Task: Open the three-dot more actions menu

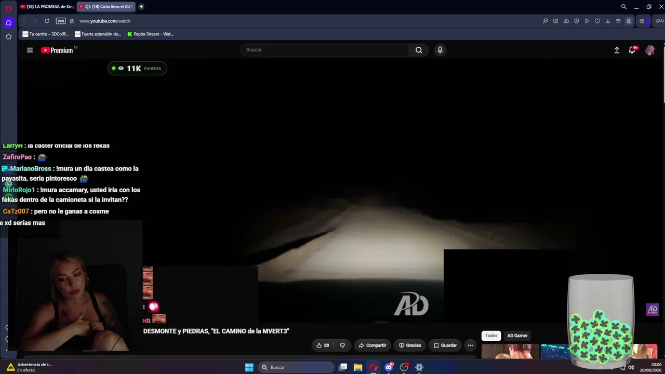Action: [470, 345]
